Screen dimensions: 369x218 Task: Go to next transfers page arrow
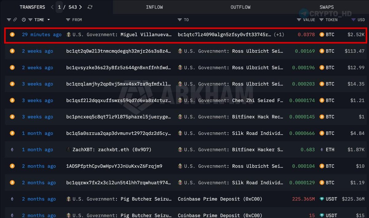tap(81, 7)
